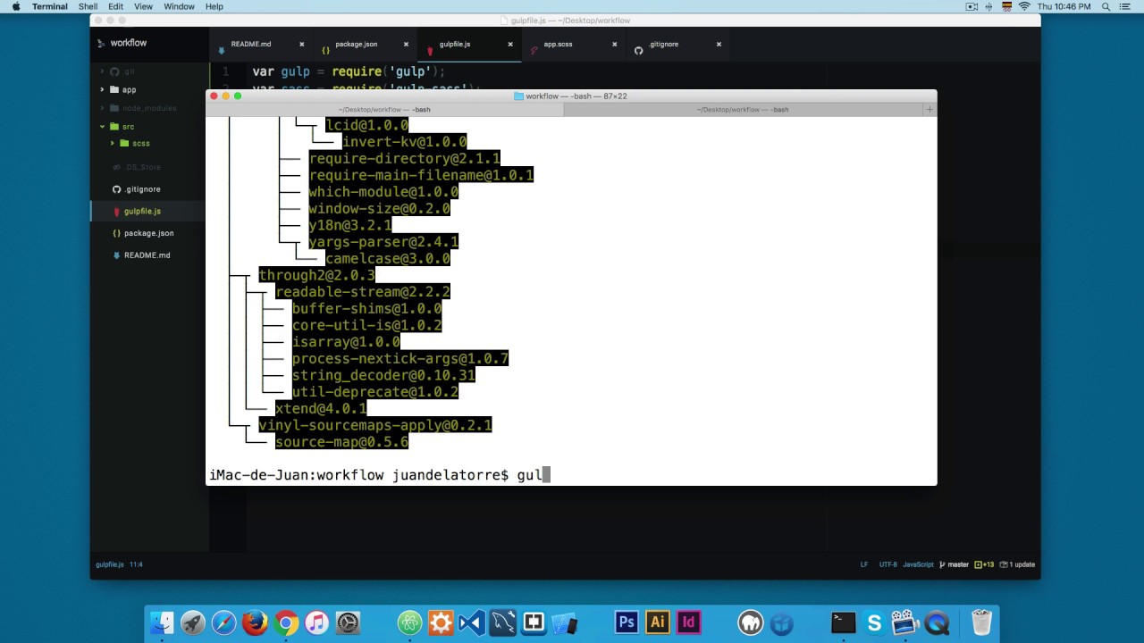Change UTF-8 encoding in status bar

click(887, 564)
